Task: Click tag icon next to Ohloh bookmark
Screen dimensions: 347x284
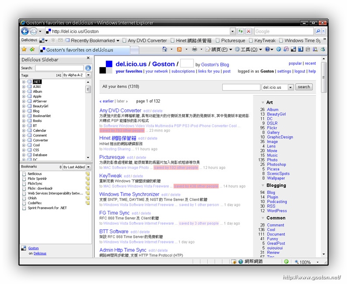Action: [88, 198]
